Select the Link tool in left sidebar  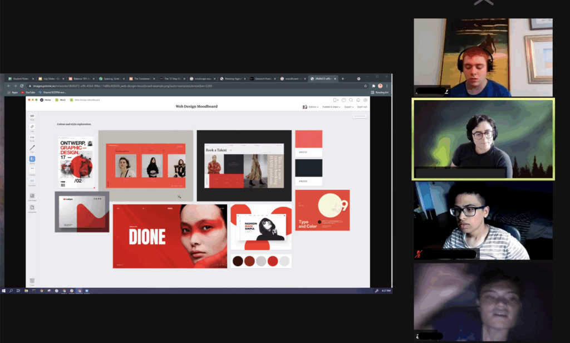pyautogui.click(x=32, y=127)
